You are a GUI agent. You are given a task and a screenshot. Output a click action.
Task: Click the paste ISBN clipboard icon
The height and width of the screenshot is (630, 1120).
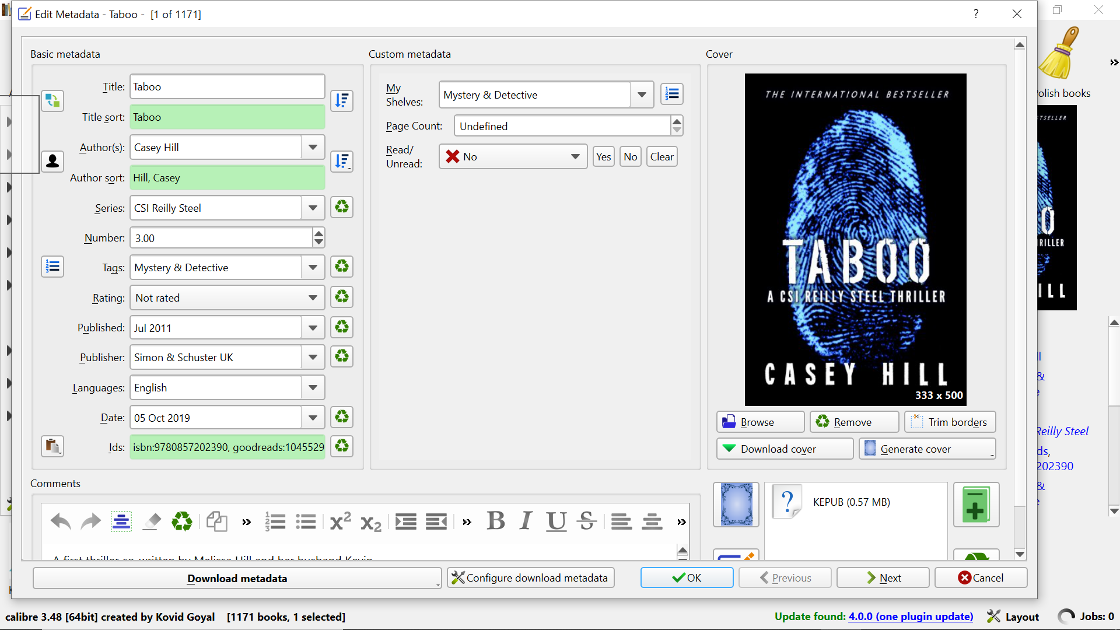52,446
